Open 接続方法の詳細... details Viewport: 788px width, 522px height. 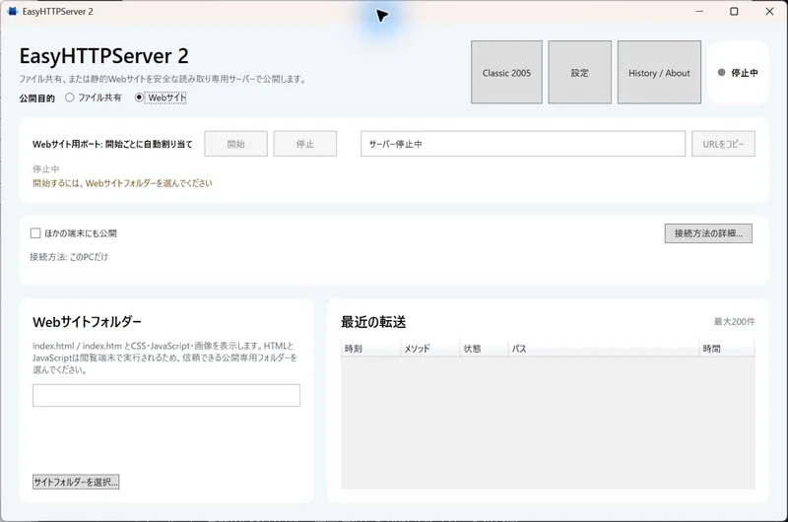[x=708, y=233]
